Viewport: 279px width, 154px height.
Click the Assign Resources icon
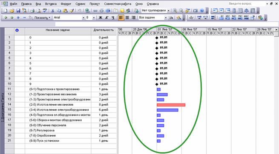coord(128,11)
